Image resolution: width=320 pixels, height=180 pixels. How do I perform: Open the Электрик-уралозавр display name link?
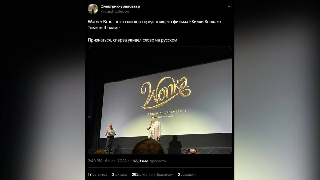(120, 6)
